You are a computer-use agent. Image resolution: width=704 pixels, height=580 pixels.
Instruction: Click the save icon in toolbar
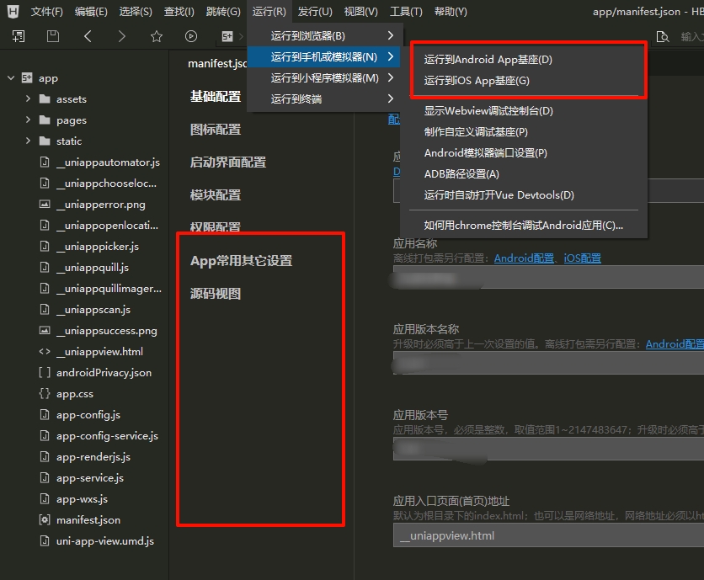click(53, 36)
